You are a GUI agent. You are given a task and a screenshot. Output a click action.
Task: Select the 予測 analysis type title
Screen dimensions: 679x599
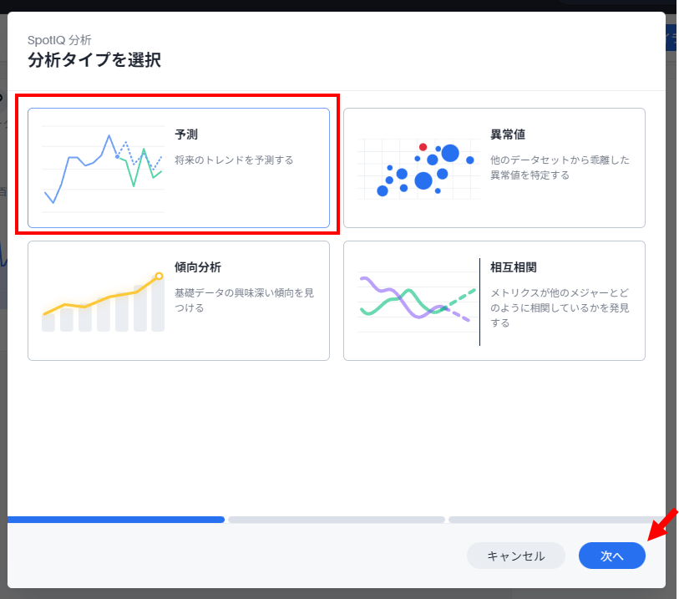coord(186,135)
